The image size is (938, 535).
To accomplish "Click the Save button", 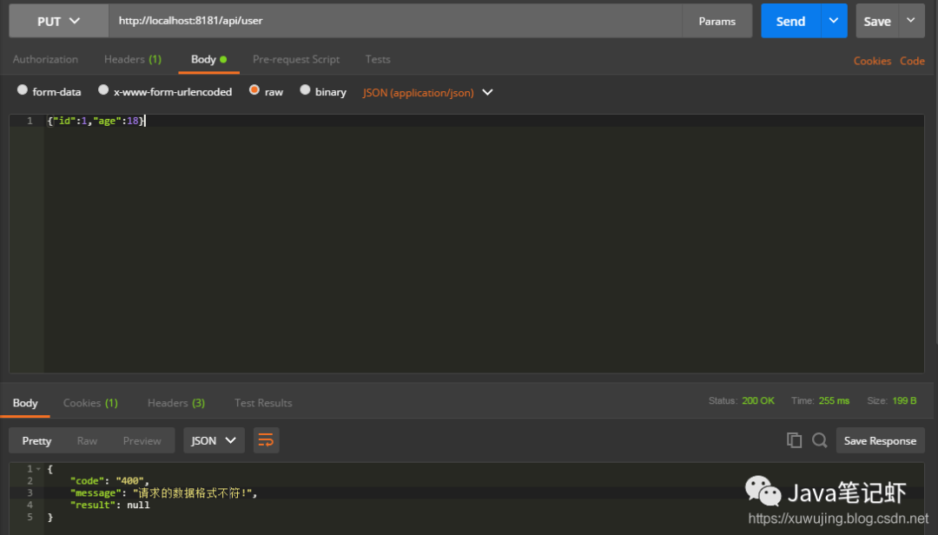I will (x=877, y=21).
